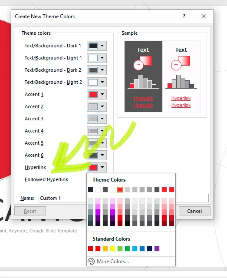Viewport: 227px width, 278px height.
Task: Pick the dark navy standard color
Action: tap(149, 248)
